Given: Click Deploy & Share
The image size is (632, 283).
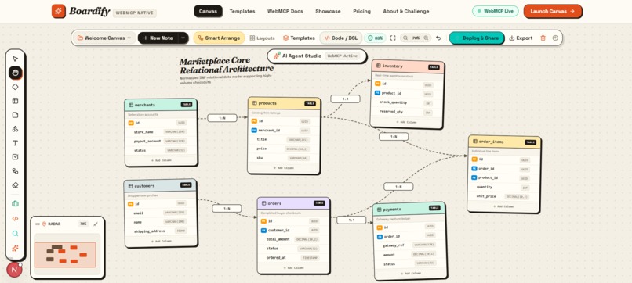Looking at the screenshot, I should 477,38.
